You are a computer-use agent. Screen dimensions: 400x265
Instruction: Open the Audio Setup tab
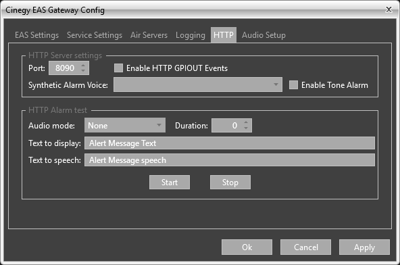264,35
